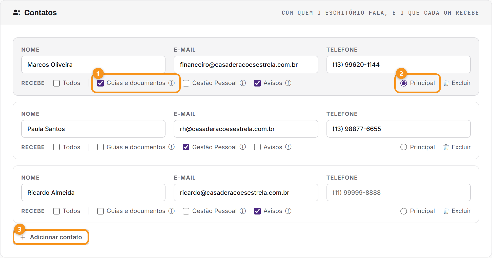Click the empty phone field with (11) 99999-8888 placeholder
492x258 pixels.
[x=399, y=192]
